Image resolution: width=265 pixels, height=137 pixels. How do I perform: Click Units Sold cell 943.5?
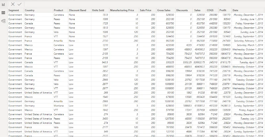pyautogui.click(x=105, y=62)
